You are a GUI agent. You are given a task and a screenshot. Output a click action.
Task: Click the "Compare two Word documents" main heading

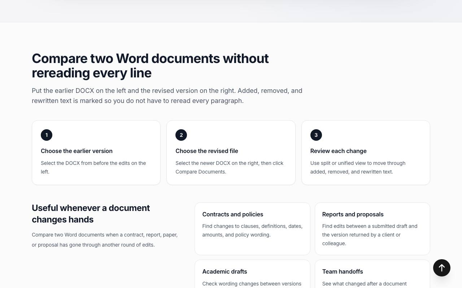coord(150,66)
